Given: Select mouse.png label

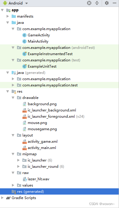Looking at the screenshot, I should 37,123.
